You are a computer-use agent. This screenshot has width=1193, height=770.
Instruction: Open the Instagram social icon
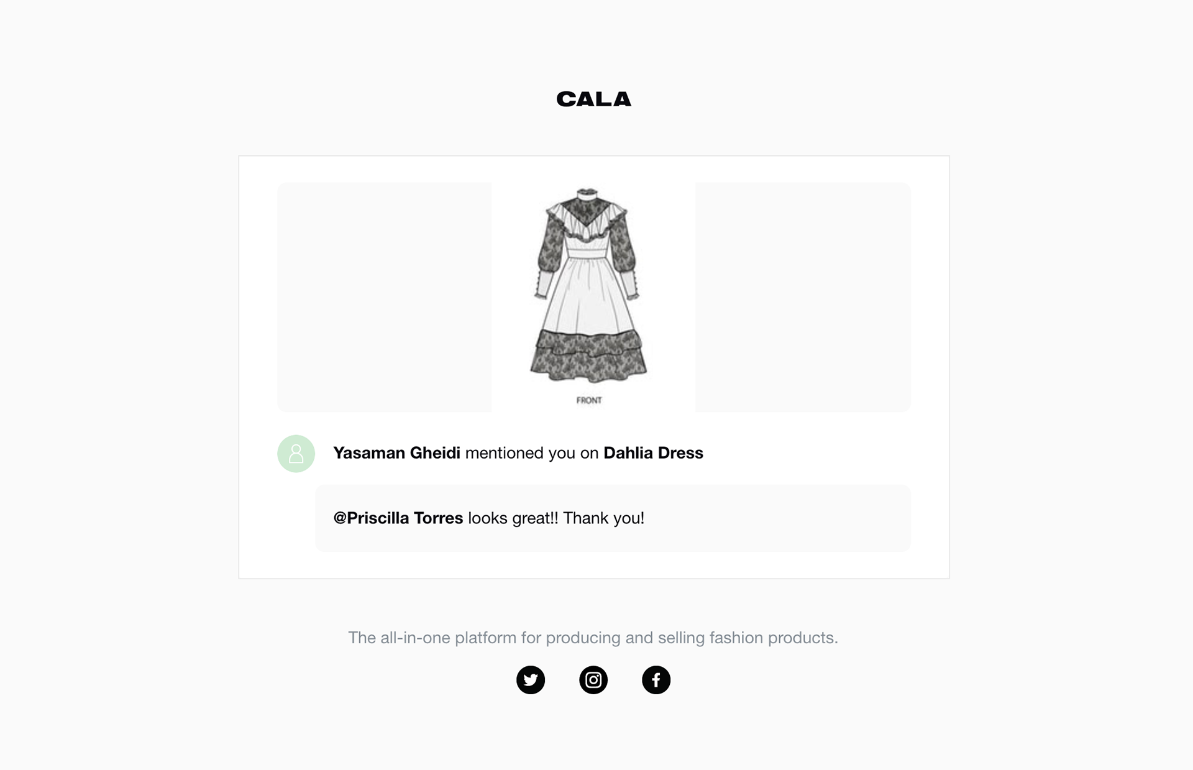[593, 680]
